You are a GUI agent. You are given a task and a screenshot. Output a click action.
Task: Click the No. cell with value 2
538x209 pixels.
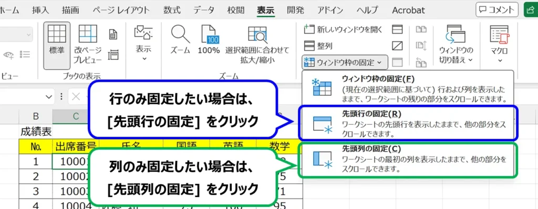coord(36,177)
